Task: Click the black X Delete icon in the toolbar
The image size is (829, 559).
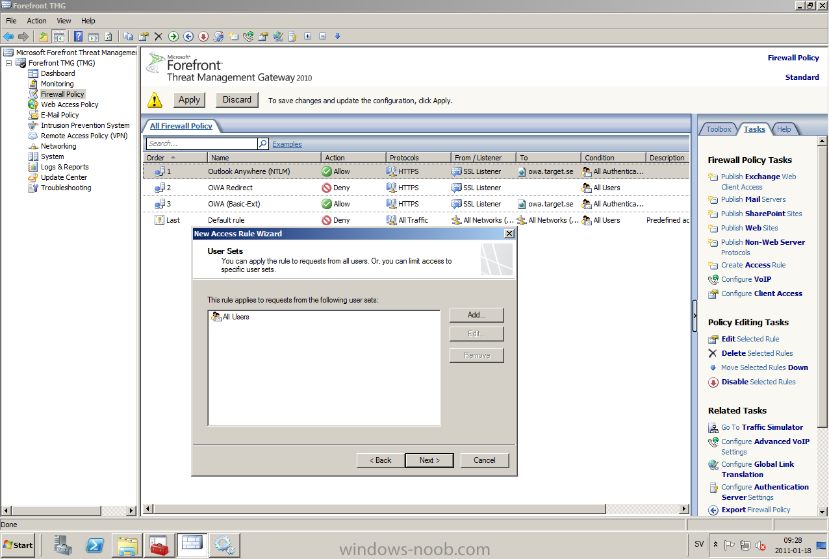Action: [x=158, y=36]
